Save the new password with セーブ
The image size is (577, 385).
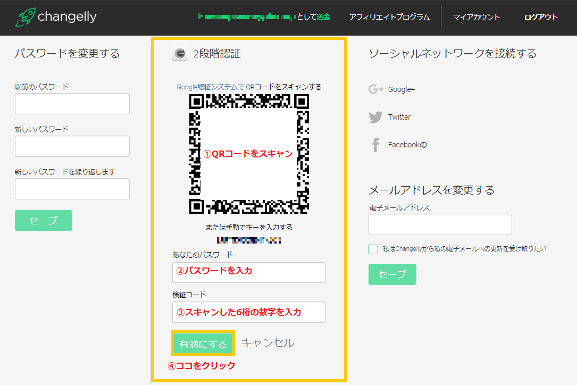(x=44, y=221)
